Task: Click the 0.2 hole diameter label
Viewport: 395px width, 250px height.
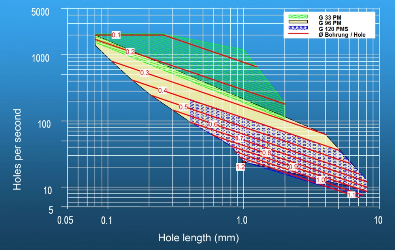Action: 130,52
